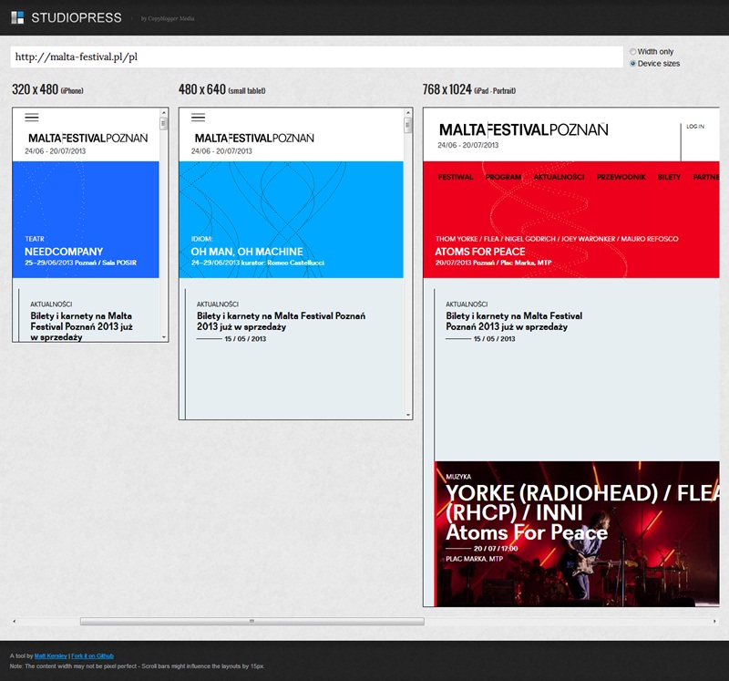Click the bottom horizontal scrollbar thumb
The width and height of the screenshot is (729, 681).
[252, 621]
